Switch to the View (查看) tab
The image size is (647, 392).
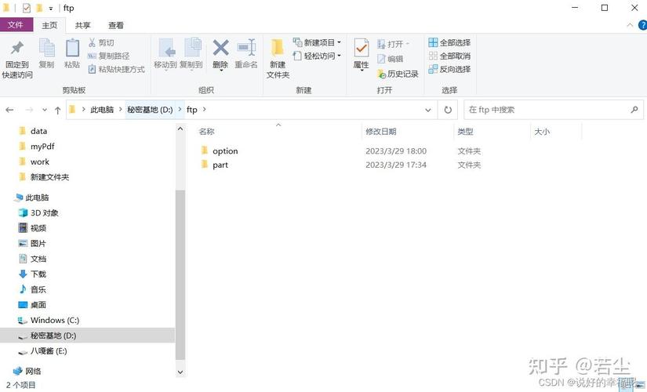(x=116, y=25)
